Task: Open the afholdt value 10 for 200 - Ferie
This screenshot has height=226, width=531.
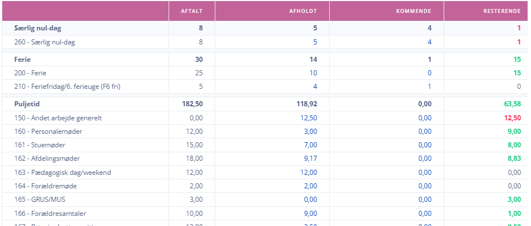Action: 313,73
